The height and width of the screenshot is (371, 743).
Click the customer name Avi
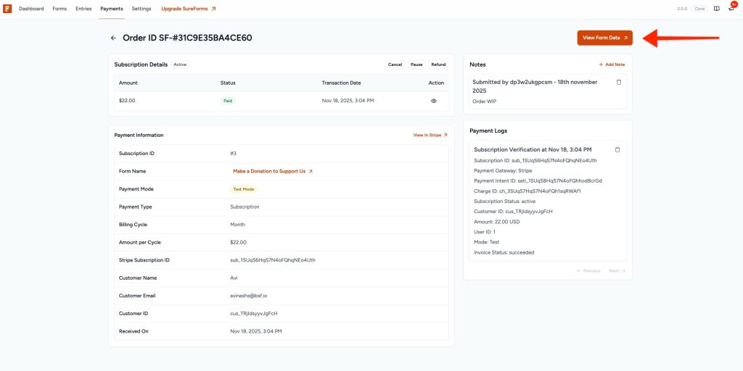coord(234,278)
